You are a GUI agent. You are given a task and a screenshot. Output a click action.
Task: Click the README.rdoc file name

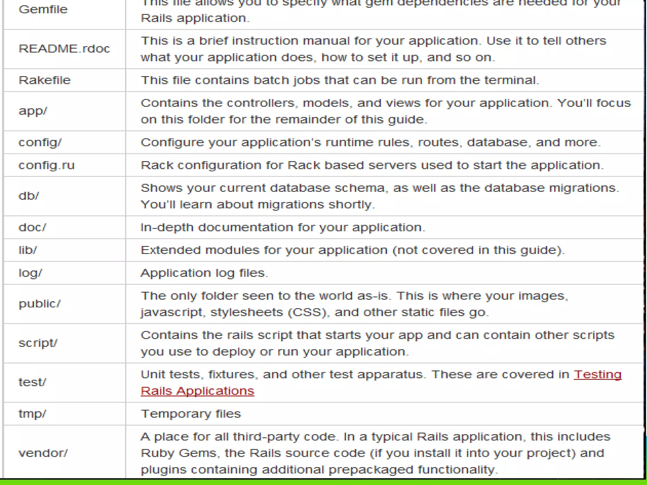64,49
